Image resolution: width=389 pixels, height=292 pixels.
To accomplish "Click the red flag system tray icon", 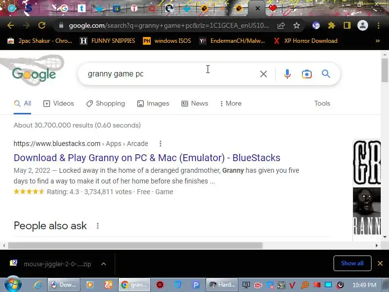I will pyautogui.click(x=317, y=285).
